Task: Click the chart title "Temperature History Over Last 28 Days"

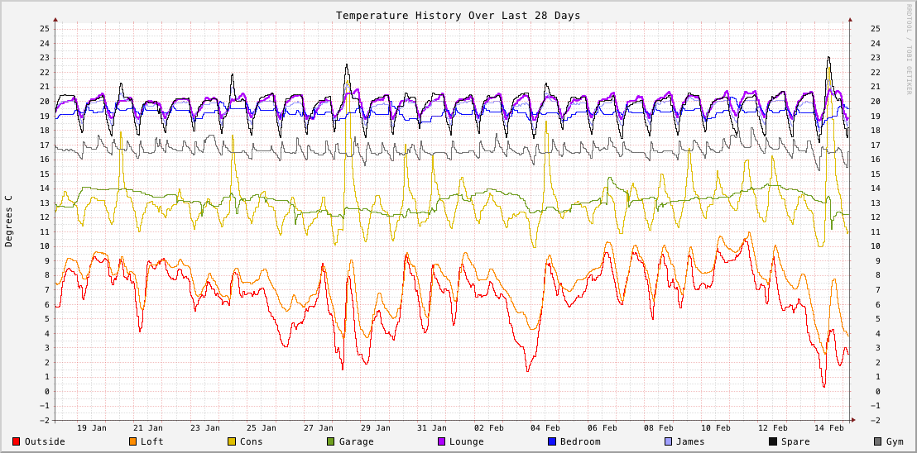Action: click(x=458, y=16)
